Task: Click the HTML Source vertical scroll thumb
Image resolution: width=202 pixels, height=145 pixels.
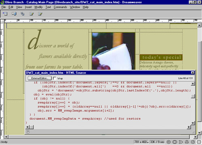Action: 193,96
